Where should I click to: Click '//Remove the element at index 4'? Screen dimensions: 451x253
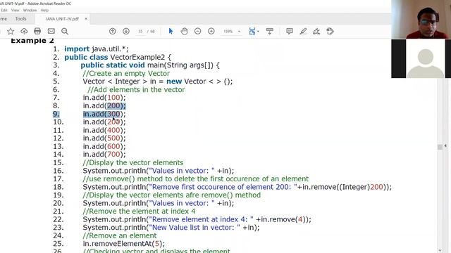139,212
